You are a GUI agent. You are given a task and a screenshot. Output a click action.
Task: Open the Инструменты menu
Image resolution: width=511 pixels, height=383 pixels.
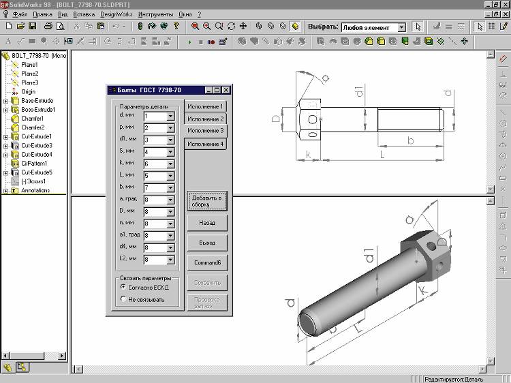[x=155, y=14]
